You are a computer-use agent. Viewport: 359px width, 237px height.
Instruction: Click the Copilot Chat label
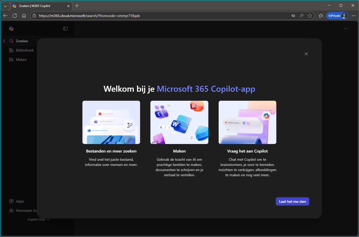pos(36,219)
